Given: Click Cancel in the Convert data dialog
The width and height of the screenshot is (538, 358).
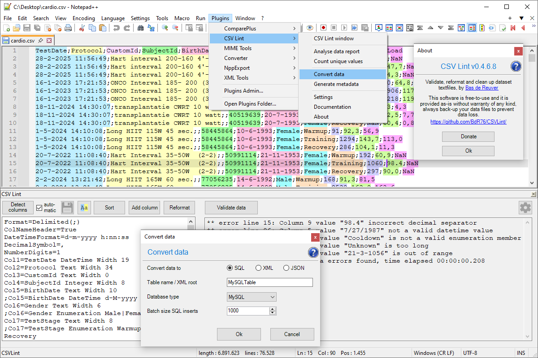Looking at the screenshot, I should tap(292, 334).
